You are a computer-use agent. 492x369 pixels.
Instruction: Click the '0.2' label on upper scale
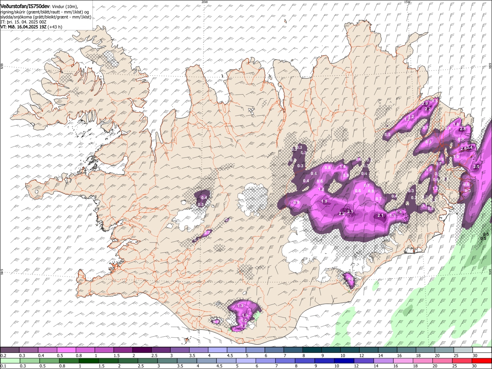[x=3, y=356]
